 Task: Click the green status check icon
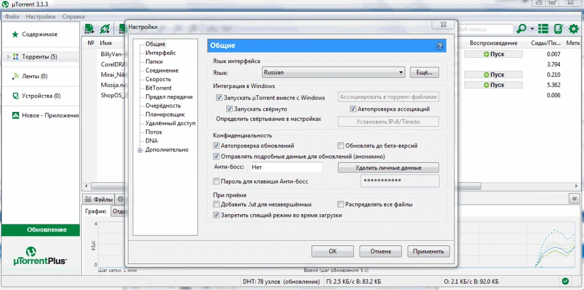565,280
